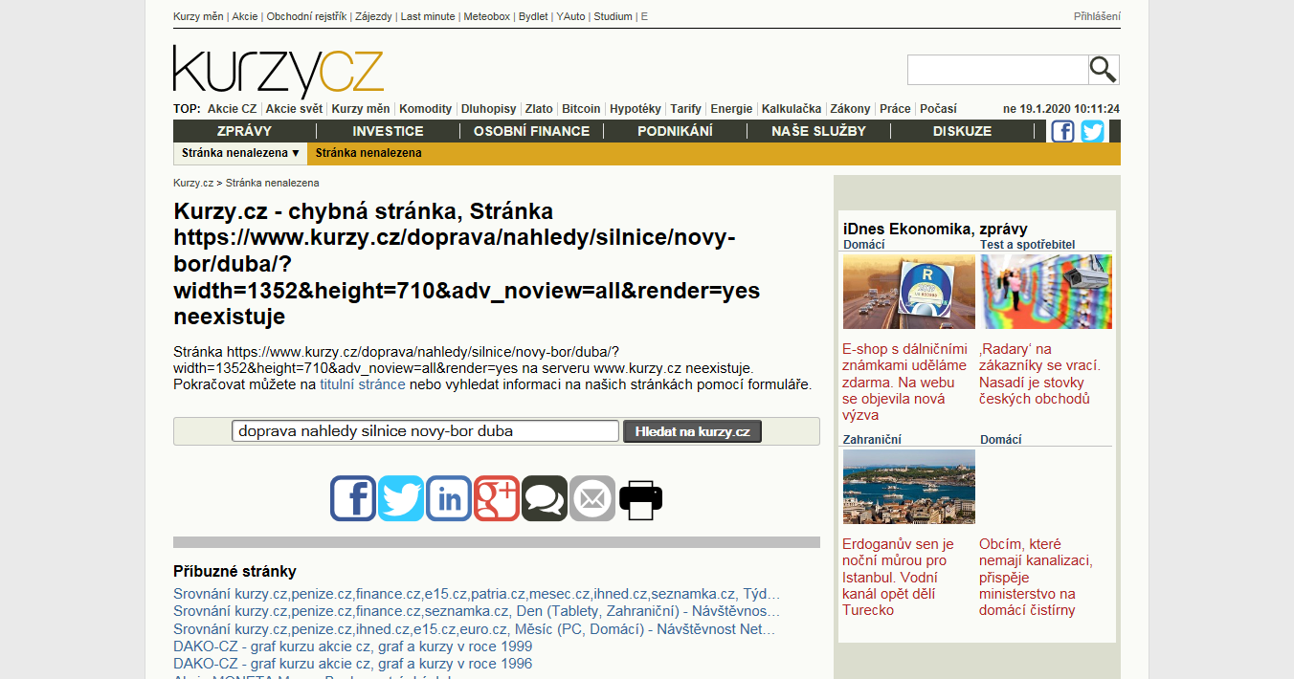1294x679 pixels.
Task: Print page using printer icon
Action: (640, 498)
